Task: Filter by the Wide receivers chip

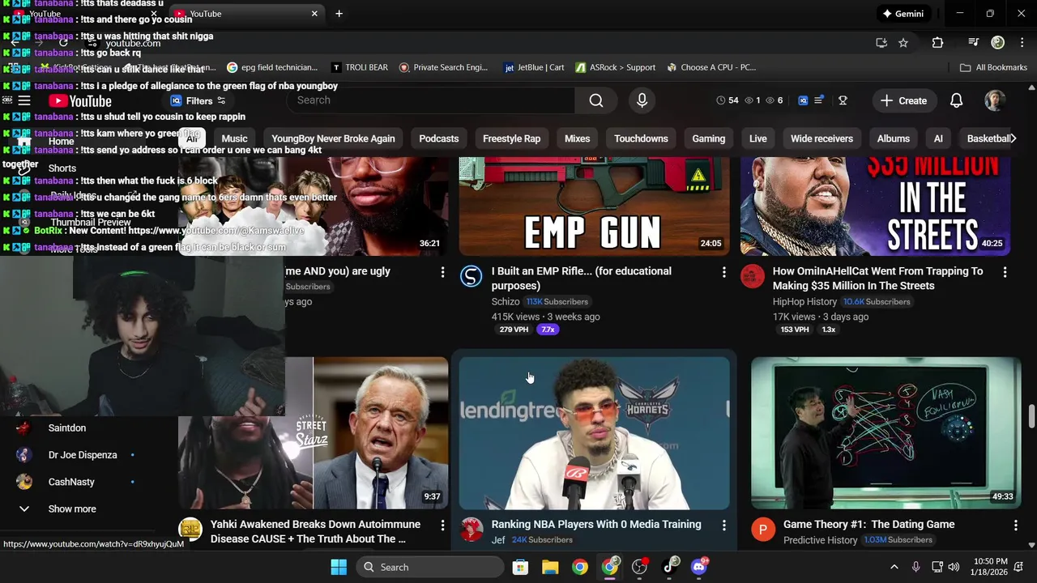Action: tap(821, 138)
